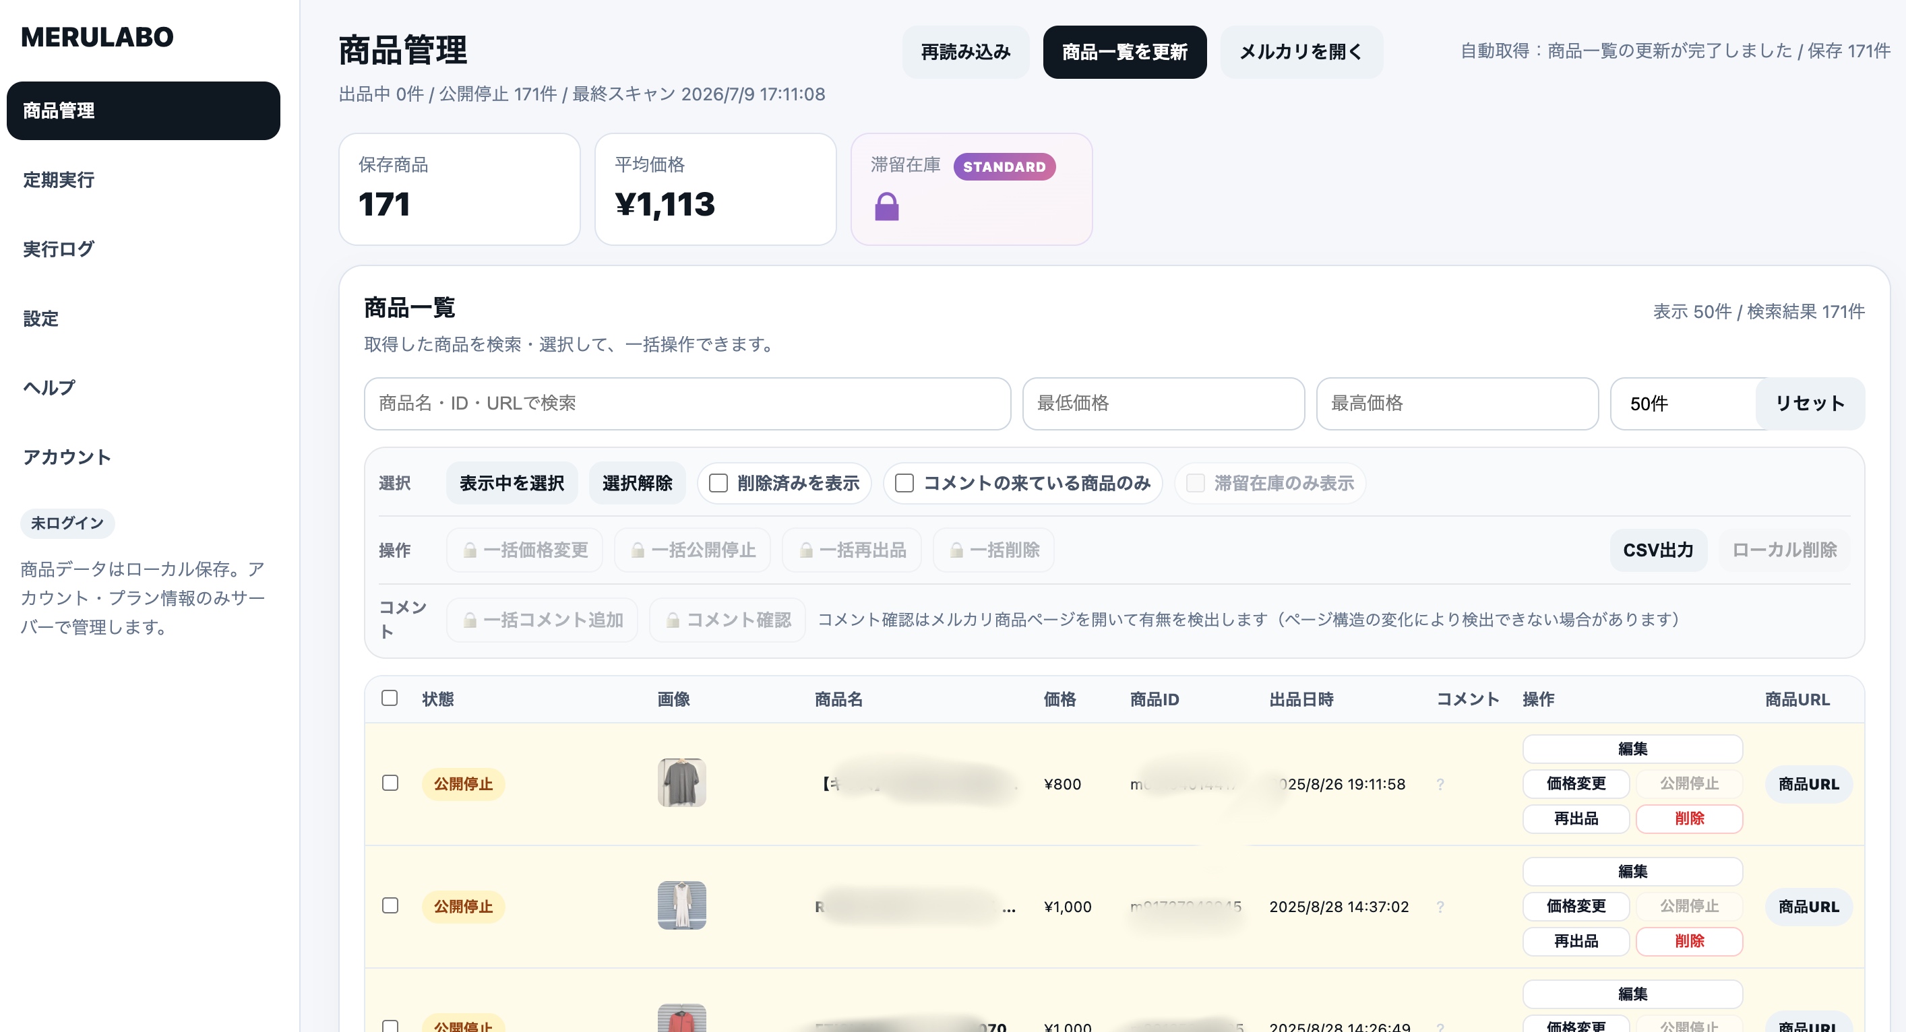This screenshot has width=1906, height=1032.
Task: Click the STANDARD plan badge
Action: 1004,166
